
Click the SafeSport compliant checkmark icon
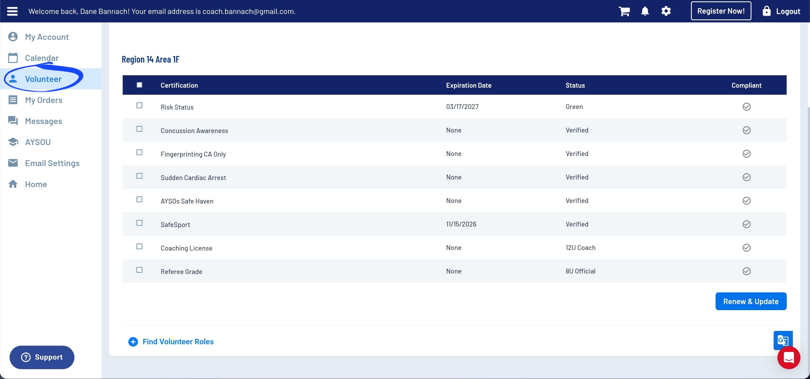coord(746,224)
